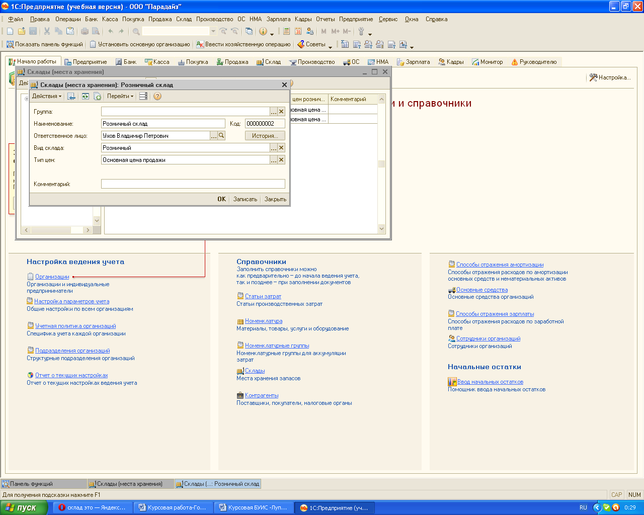The width and height of the screenshot is (644, 515).
Task: Click the help question mark in warehouse dialog
Action: [x=157, y=96]
